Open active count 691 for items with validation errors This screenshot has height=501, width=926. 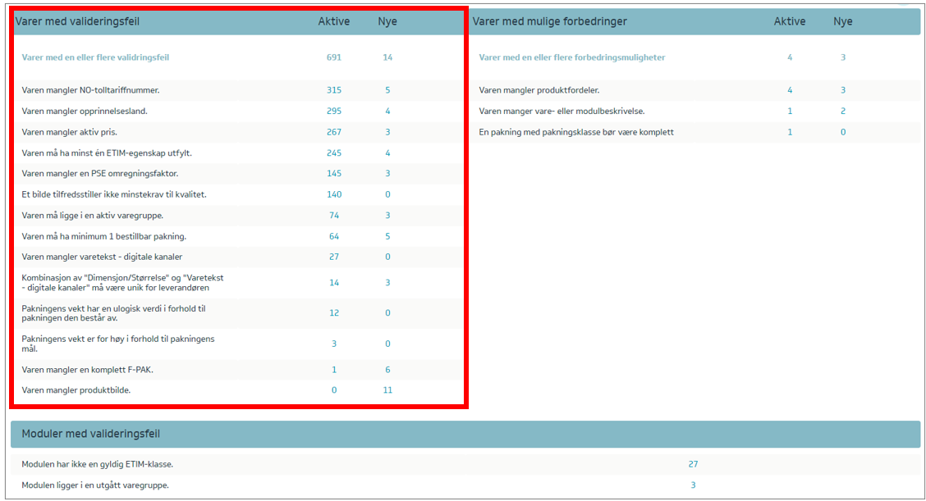(x=333, y=57)
